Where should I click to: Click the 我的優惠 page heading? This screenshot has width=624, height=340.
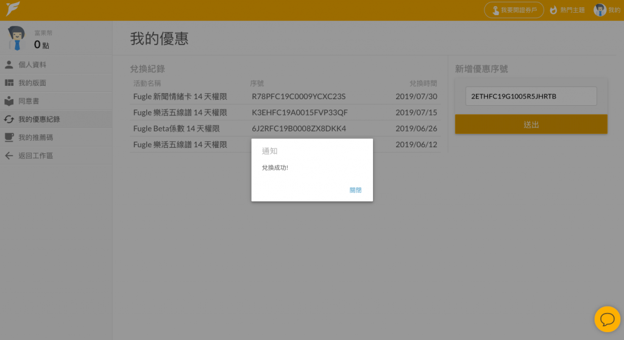(x=159, y=38)
